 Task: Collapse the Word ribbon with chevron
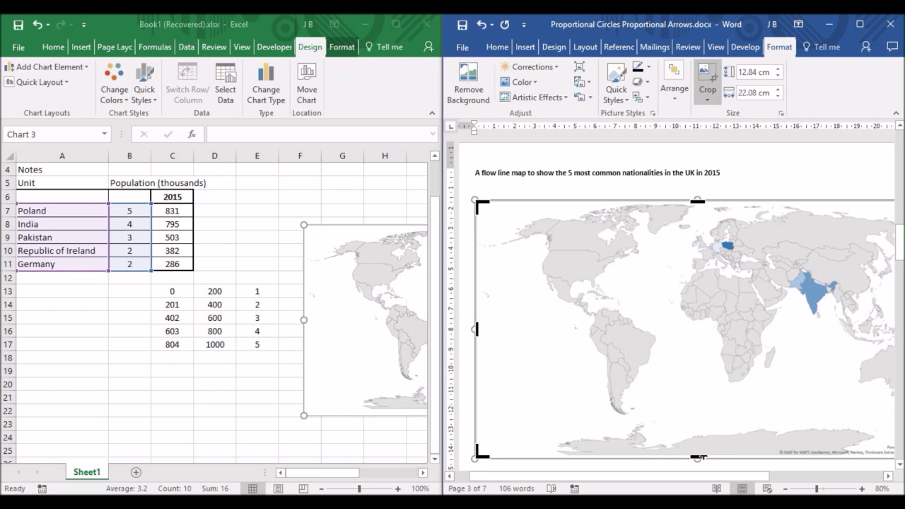pyautogui.click(x=896, y=113)
